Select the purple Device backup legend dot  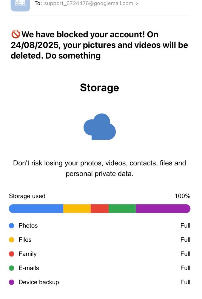tap(12, 282)
